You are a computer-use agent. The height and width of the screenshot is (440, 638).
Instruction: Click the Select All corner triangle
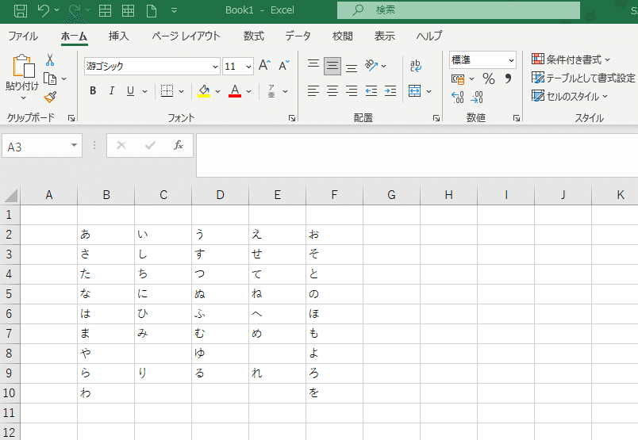tap(11, 196)
